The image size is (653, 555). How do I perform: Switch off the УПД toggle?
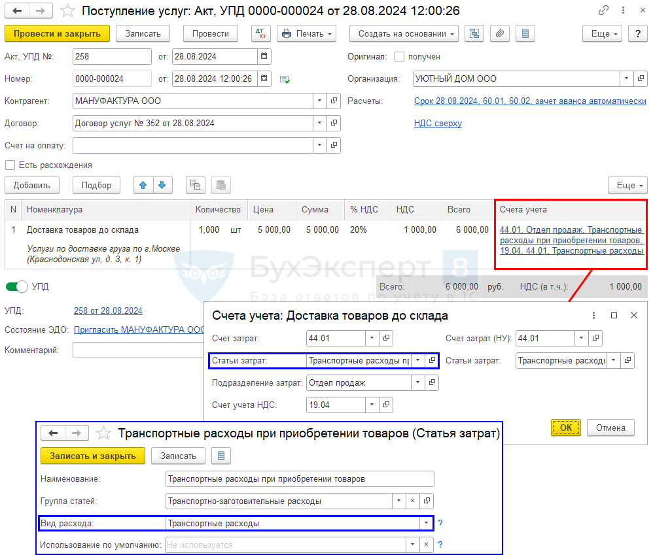click(x=16, y=287)
